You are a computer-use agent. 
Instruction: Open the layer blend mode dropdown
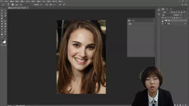point(167,15)
